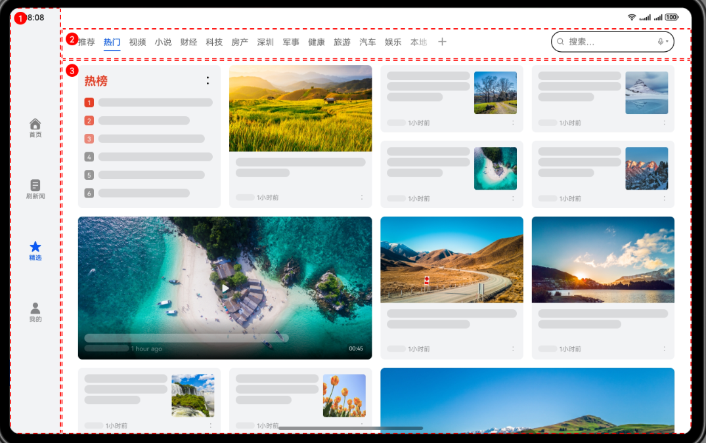Open the desert winding road image
706x443 pixels.
click(x=452, y=259)
